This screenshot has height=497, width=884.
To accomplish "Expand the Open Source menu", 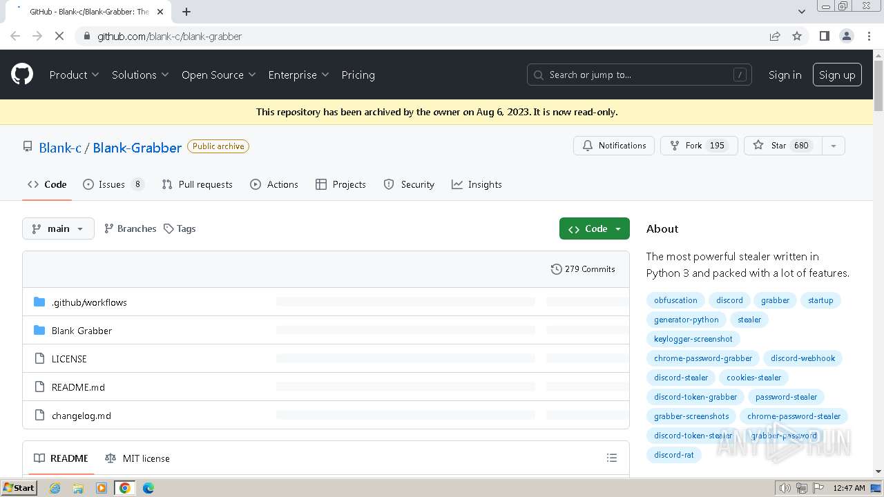I will [218, 75].
